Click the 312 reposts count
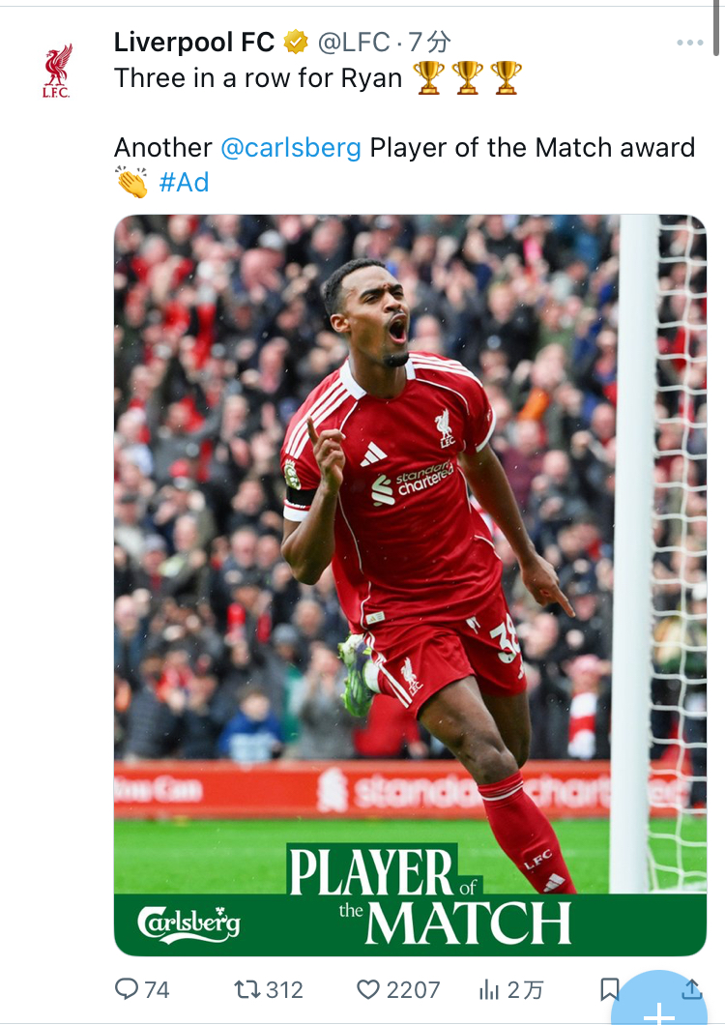Viewport: 725px width, 1025px height. [284, 989]
